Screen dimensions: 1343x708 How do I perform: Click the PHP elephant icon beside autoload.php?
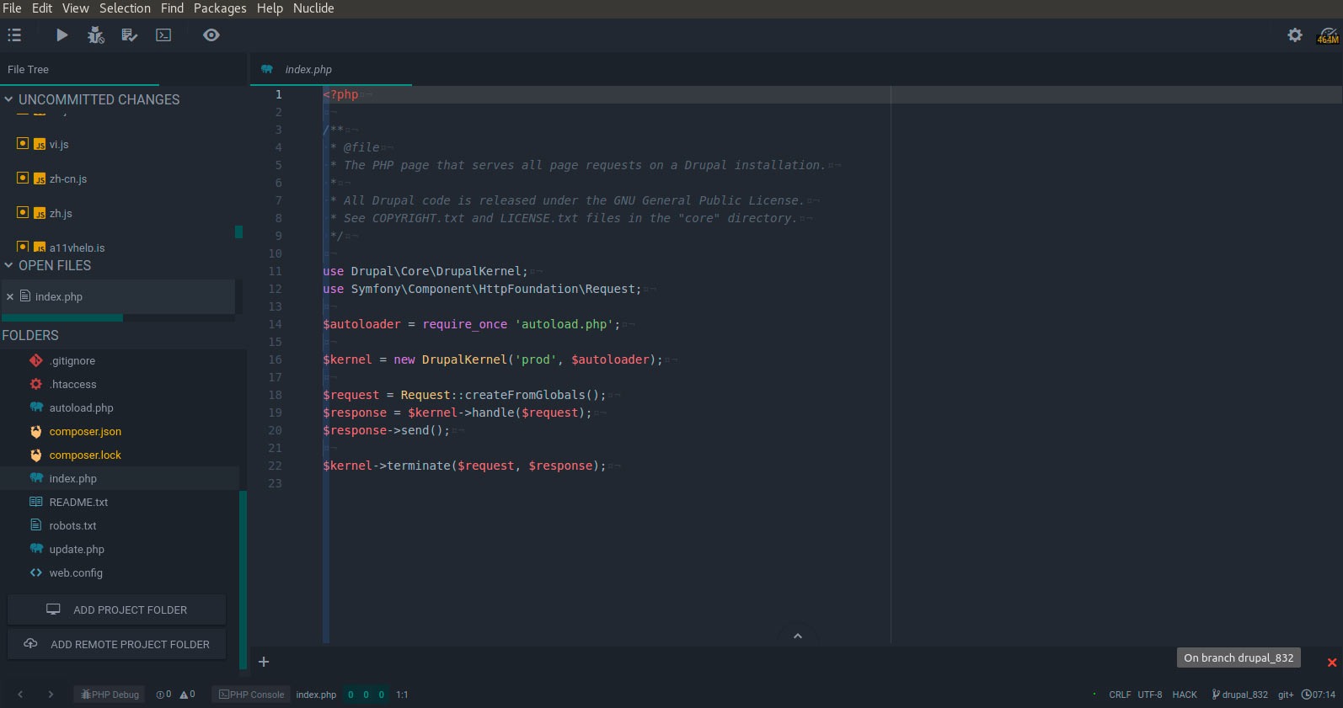click(x=36, y=407)
